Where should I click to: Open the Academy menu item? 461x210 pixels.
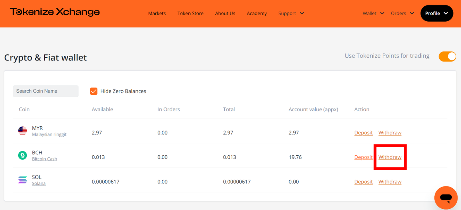pos(257,13)
